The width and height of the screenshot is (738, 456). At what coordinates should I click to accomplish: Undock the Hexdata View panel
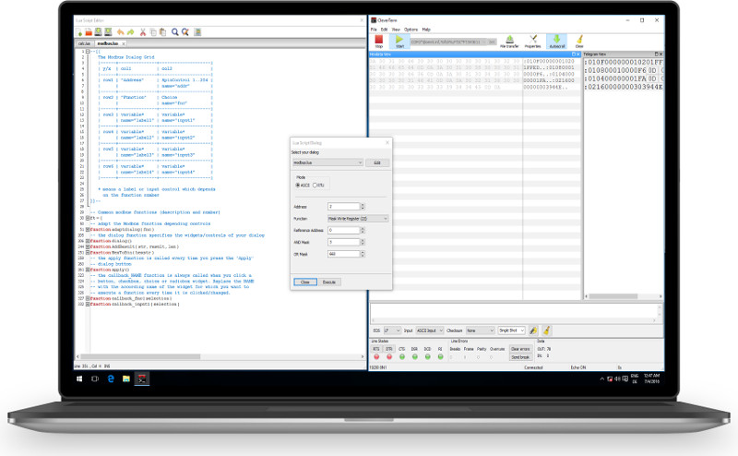click(573, 54)
